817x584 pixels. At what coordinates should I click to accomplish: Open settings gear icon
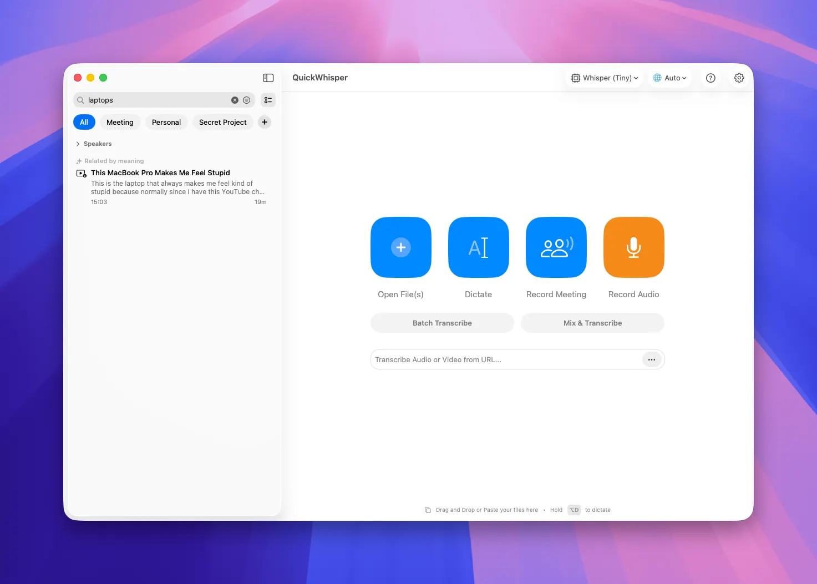click(739, 78)
